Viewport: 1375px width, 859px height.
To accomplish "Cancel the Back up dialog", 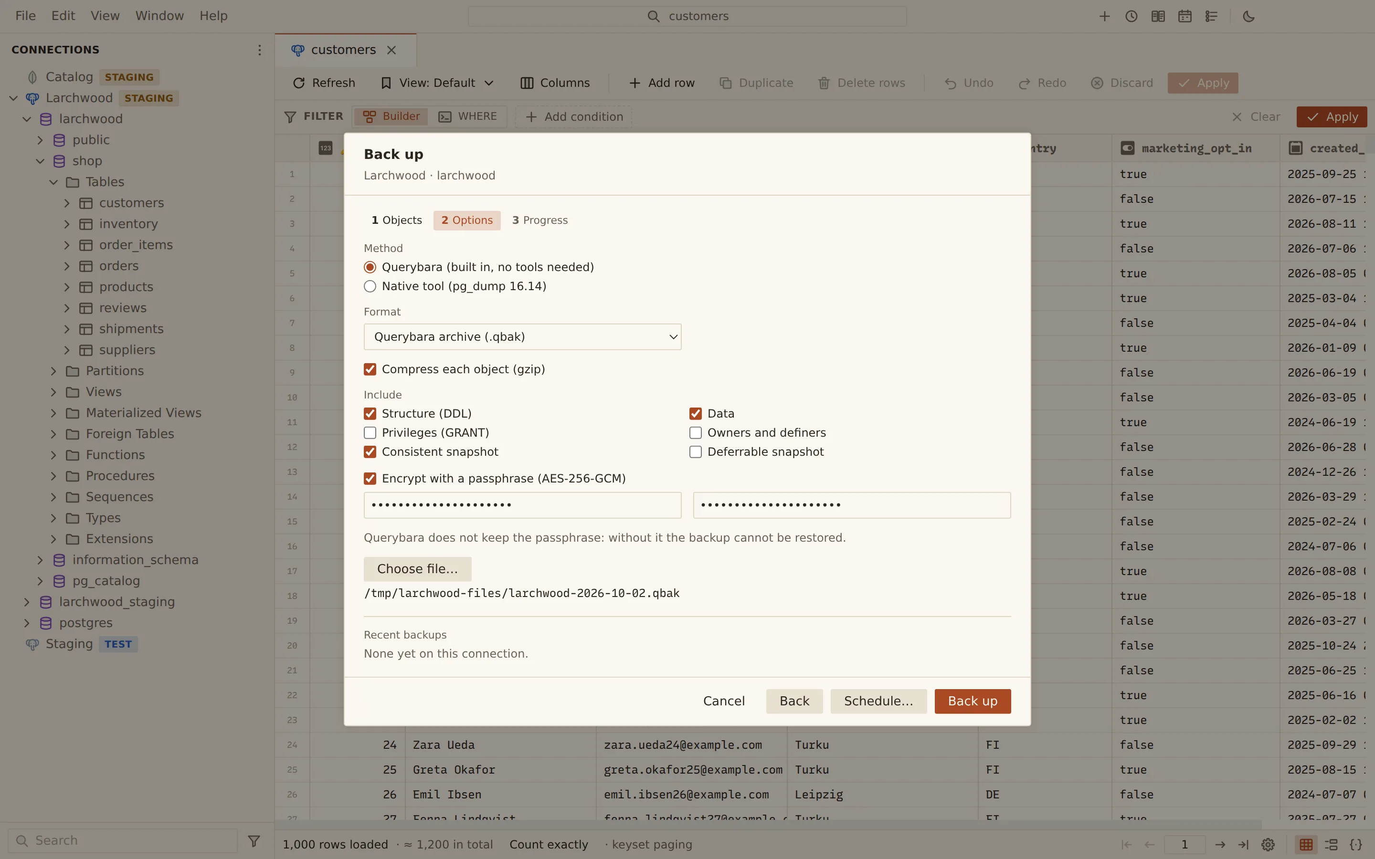I will click(724, 701).
